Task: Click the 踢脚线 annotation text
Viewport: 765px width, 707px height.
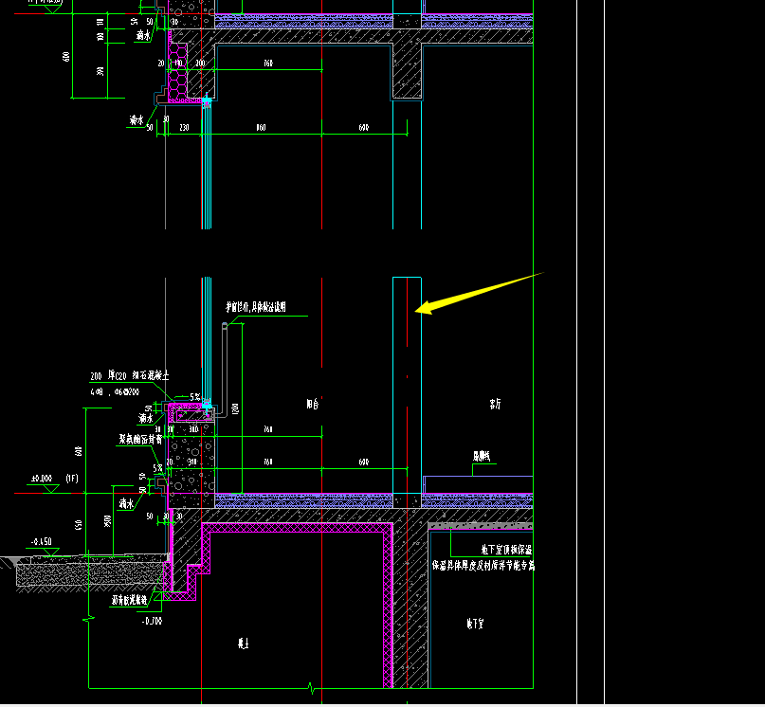Action: click(x=481, y=456)
